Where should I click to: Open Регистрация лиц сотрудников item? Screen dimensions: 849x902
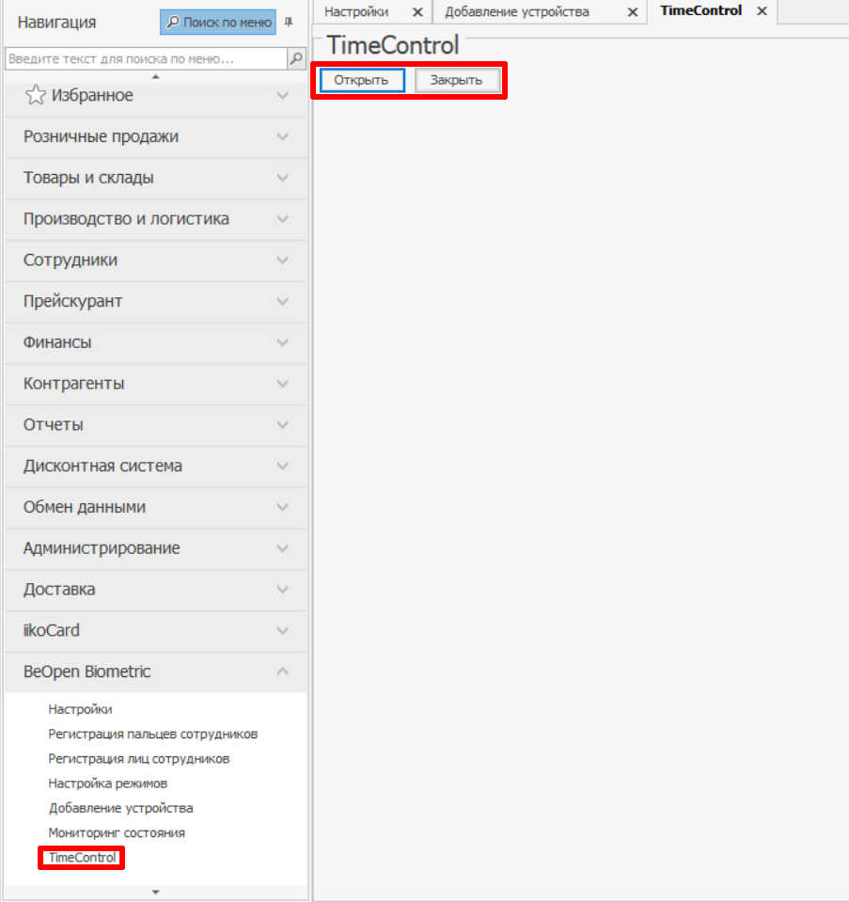pyautogui.click(x=138, y=759)
